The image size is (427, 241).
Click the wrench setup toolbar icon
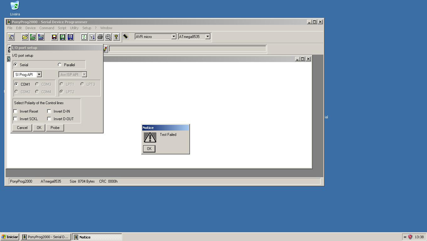click(108, 37)
